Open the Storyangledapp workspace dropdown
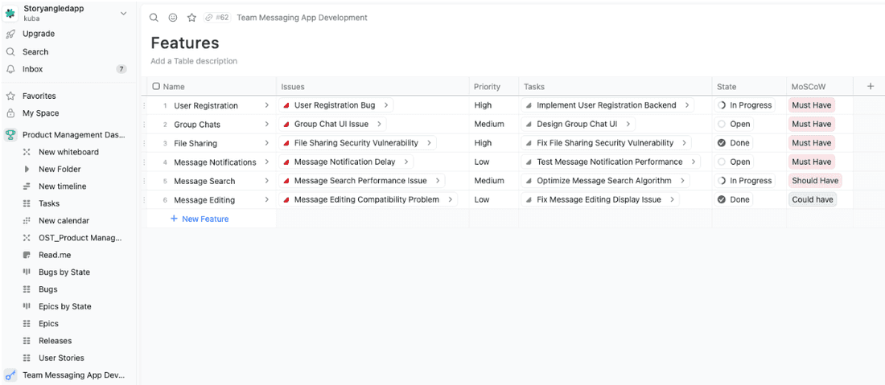 coord(124,14)
